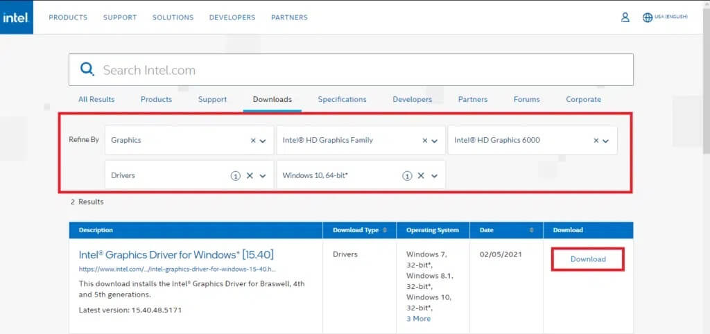Viewport: 710px width, 334px height.
Task: Click the Operating System column header
Action: pyautogui.click(x=433, y=230)
